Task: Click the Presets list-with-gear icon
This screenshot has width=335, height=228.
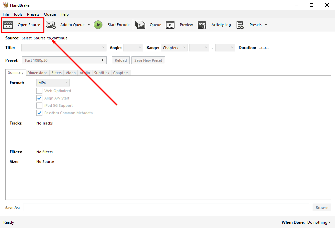Action: point(240,25)
